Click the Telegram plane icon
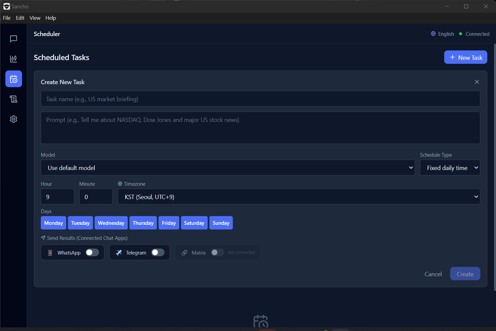 (x=119, y=253)
